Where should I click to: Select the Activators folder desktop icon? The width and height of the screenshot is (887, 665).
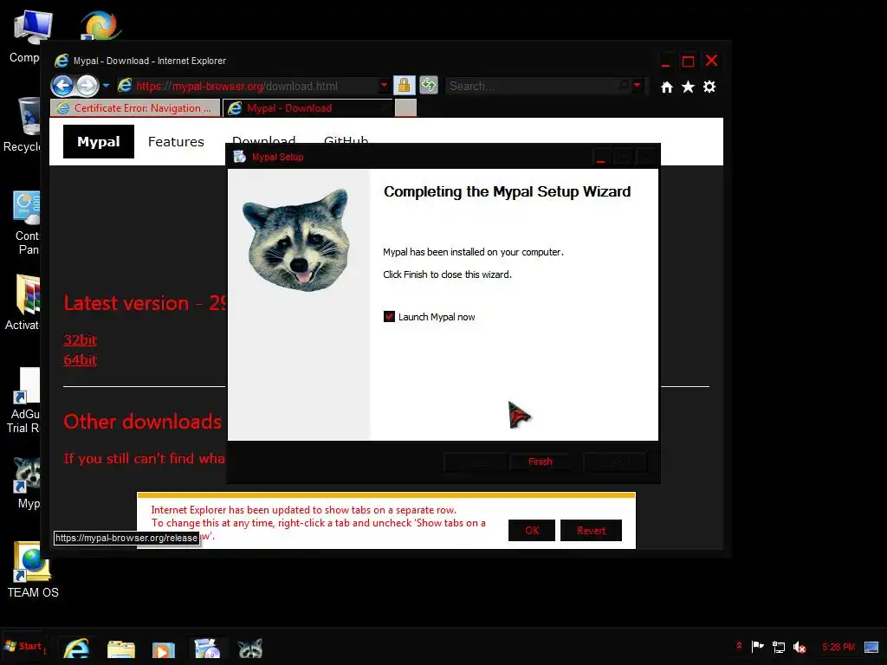pyautogui.click(x=23, y=302)
